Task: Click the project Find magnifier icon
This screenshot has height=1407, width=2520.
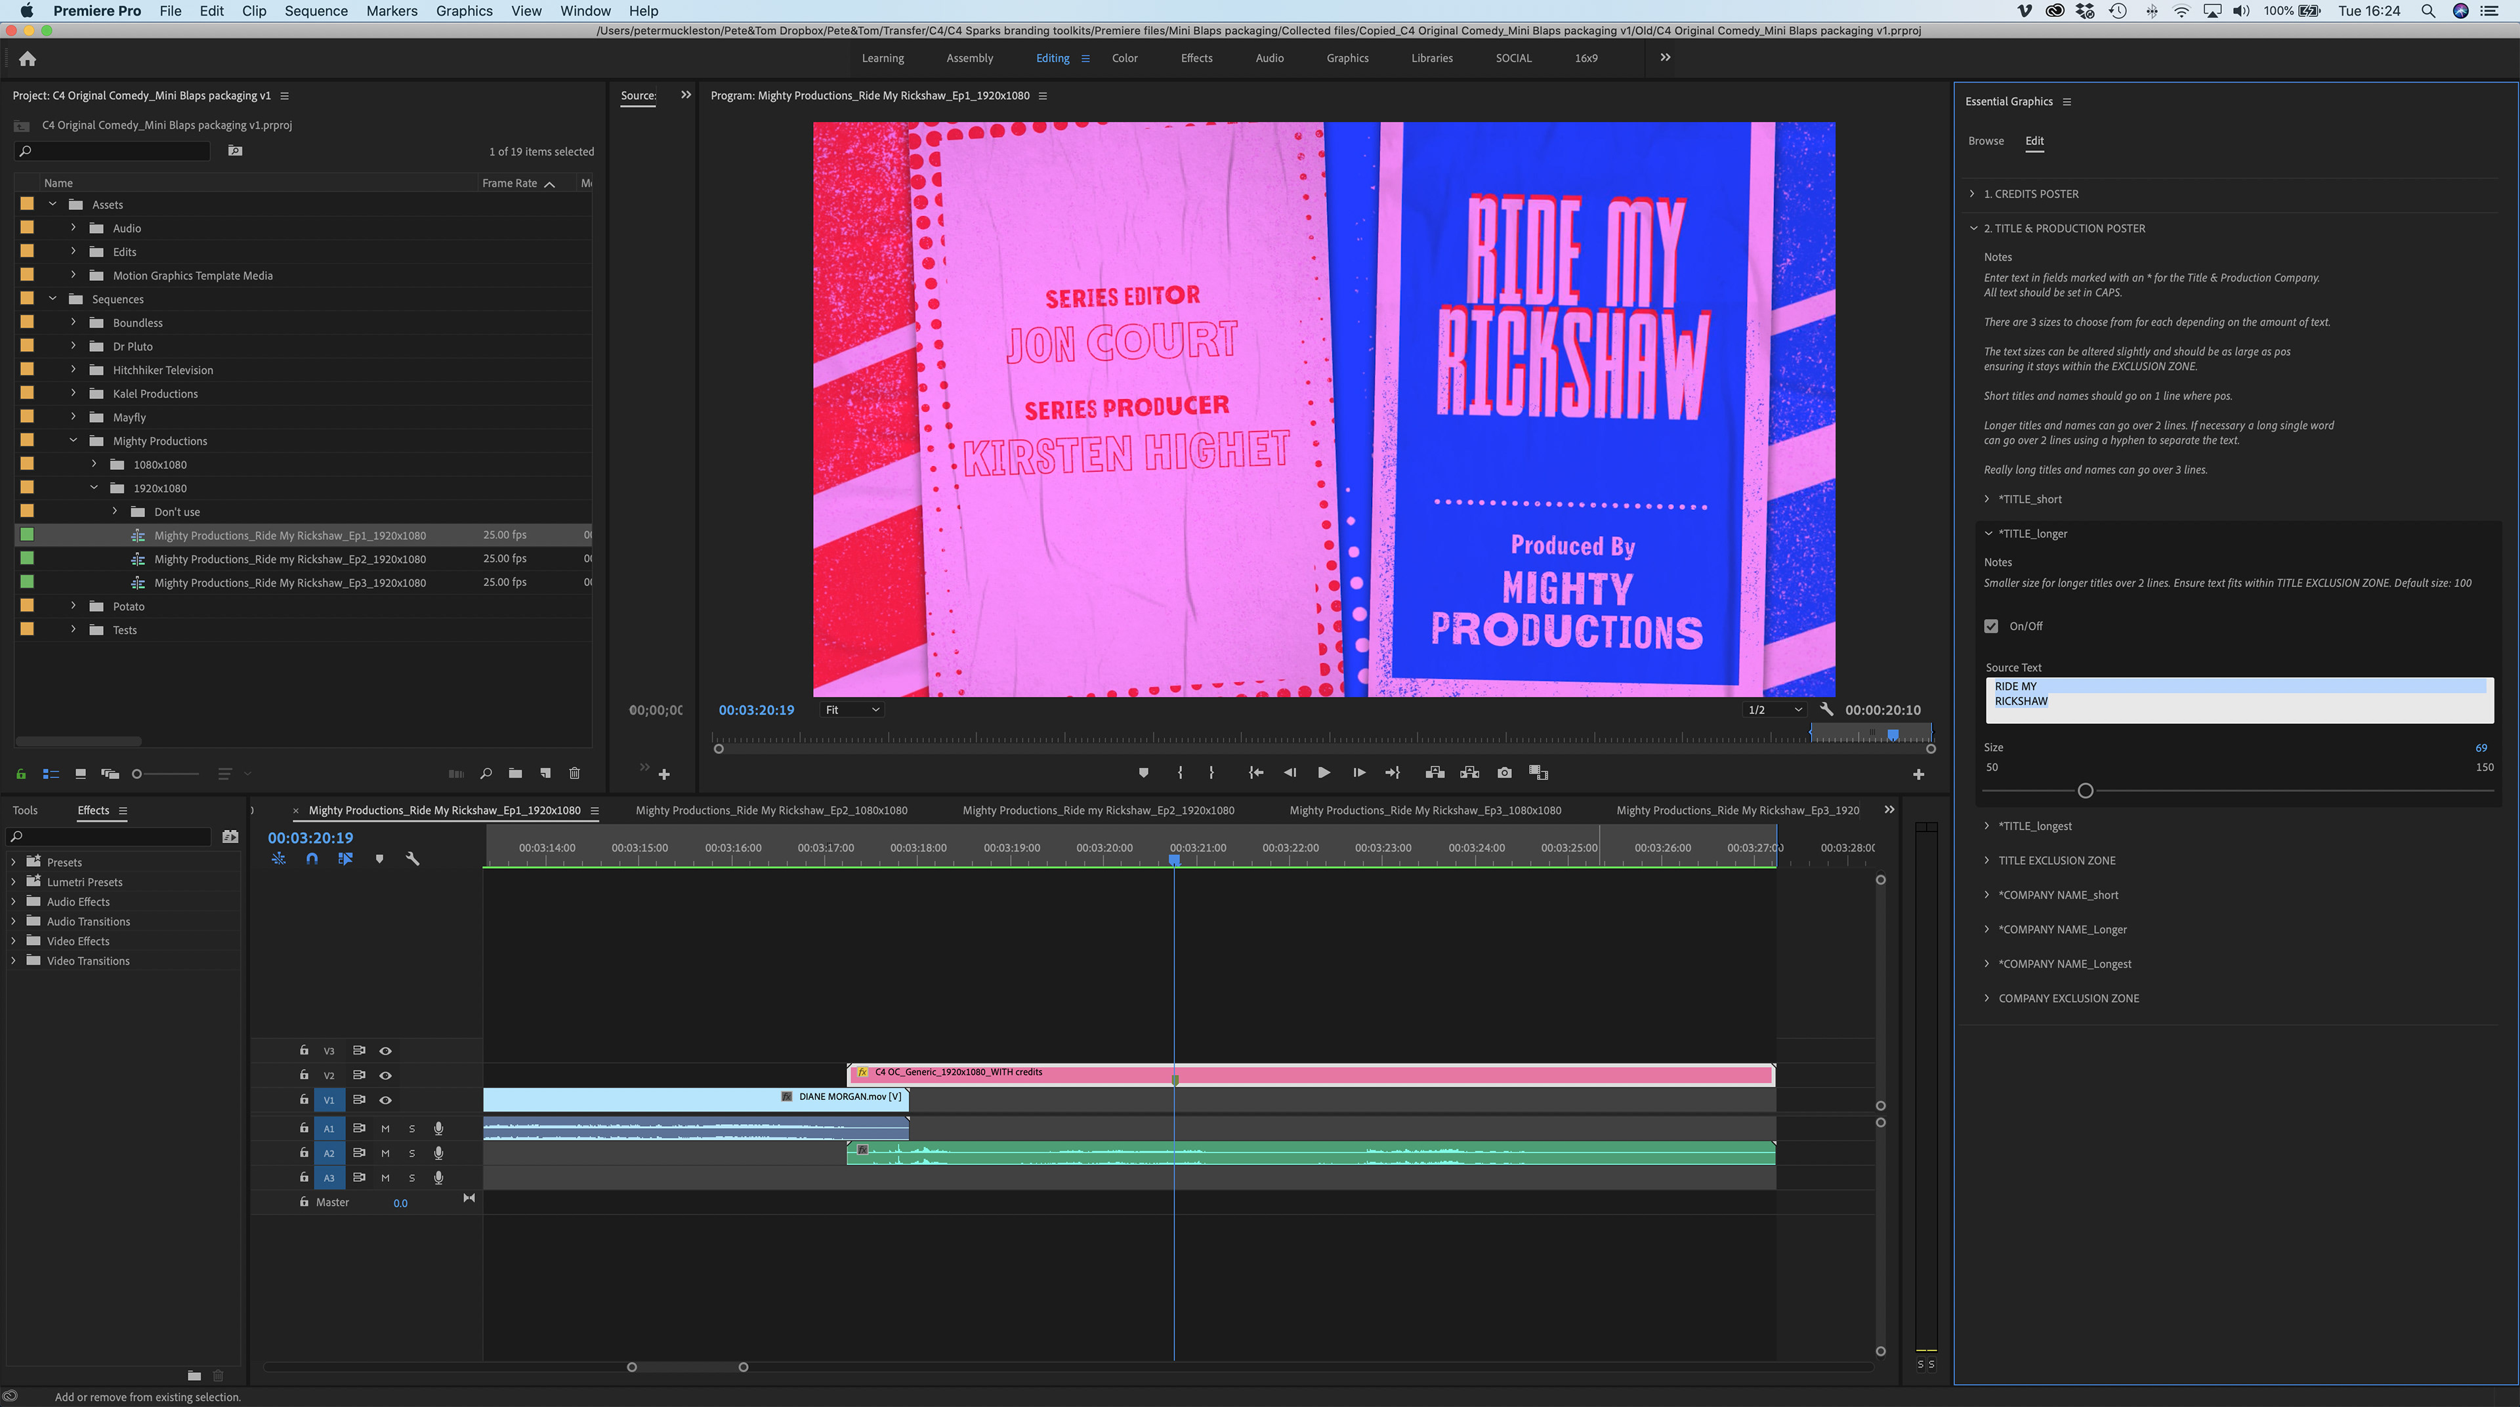Action: pos(486,774)
